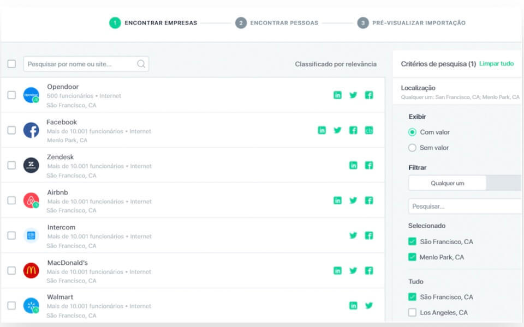Open Facebook row's Crunchbase icon
Screen dimensions: 524x327
[x=369, y=130]
